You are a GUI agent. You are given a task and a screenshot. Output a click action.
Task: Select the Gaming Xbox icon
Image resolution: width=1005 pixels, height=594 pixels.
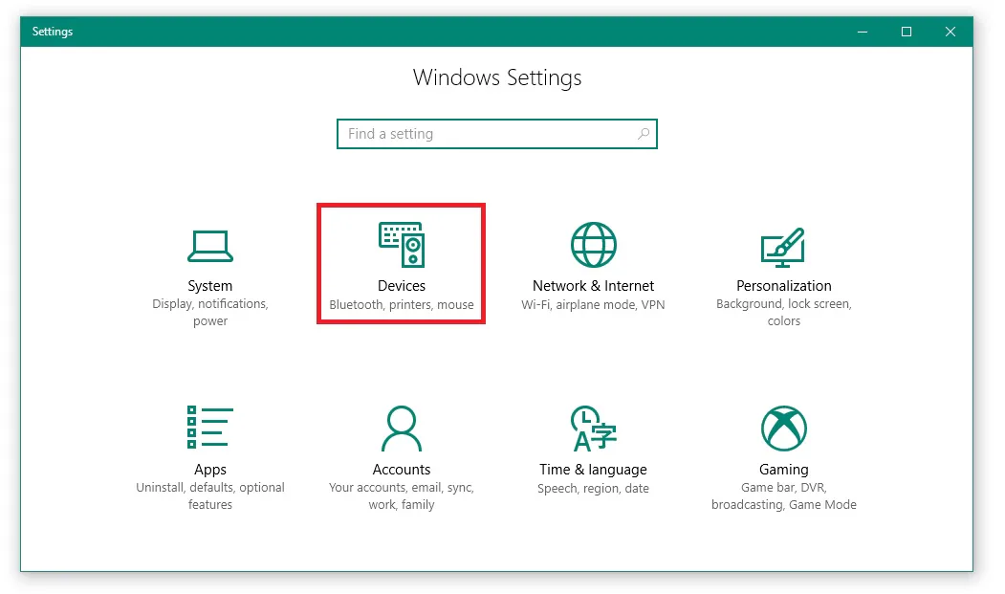[784, 428]
